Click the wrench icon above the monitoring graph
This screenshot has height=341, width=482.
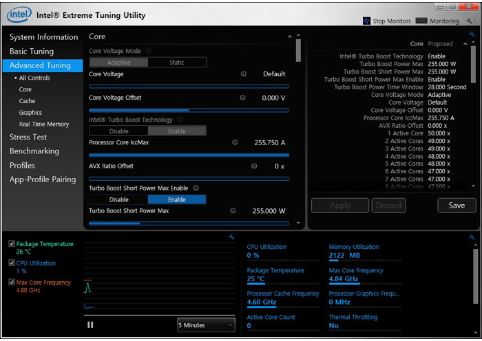[231, 237]
